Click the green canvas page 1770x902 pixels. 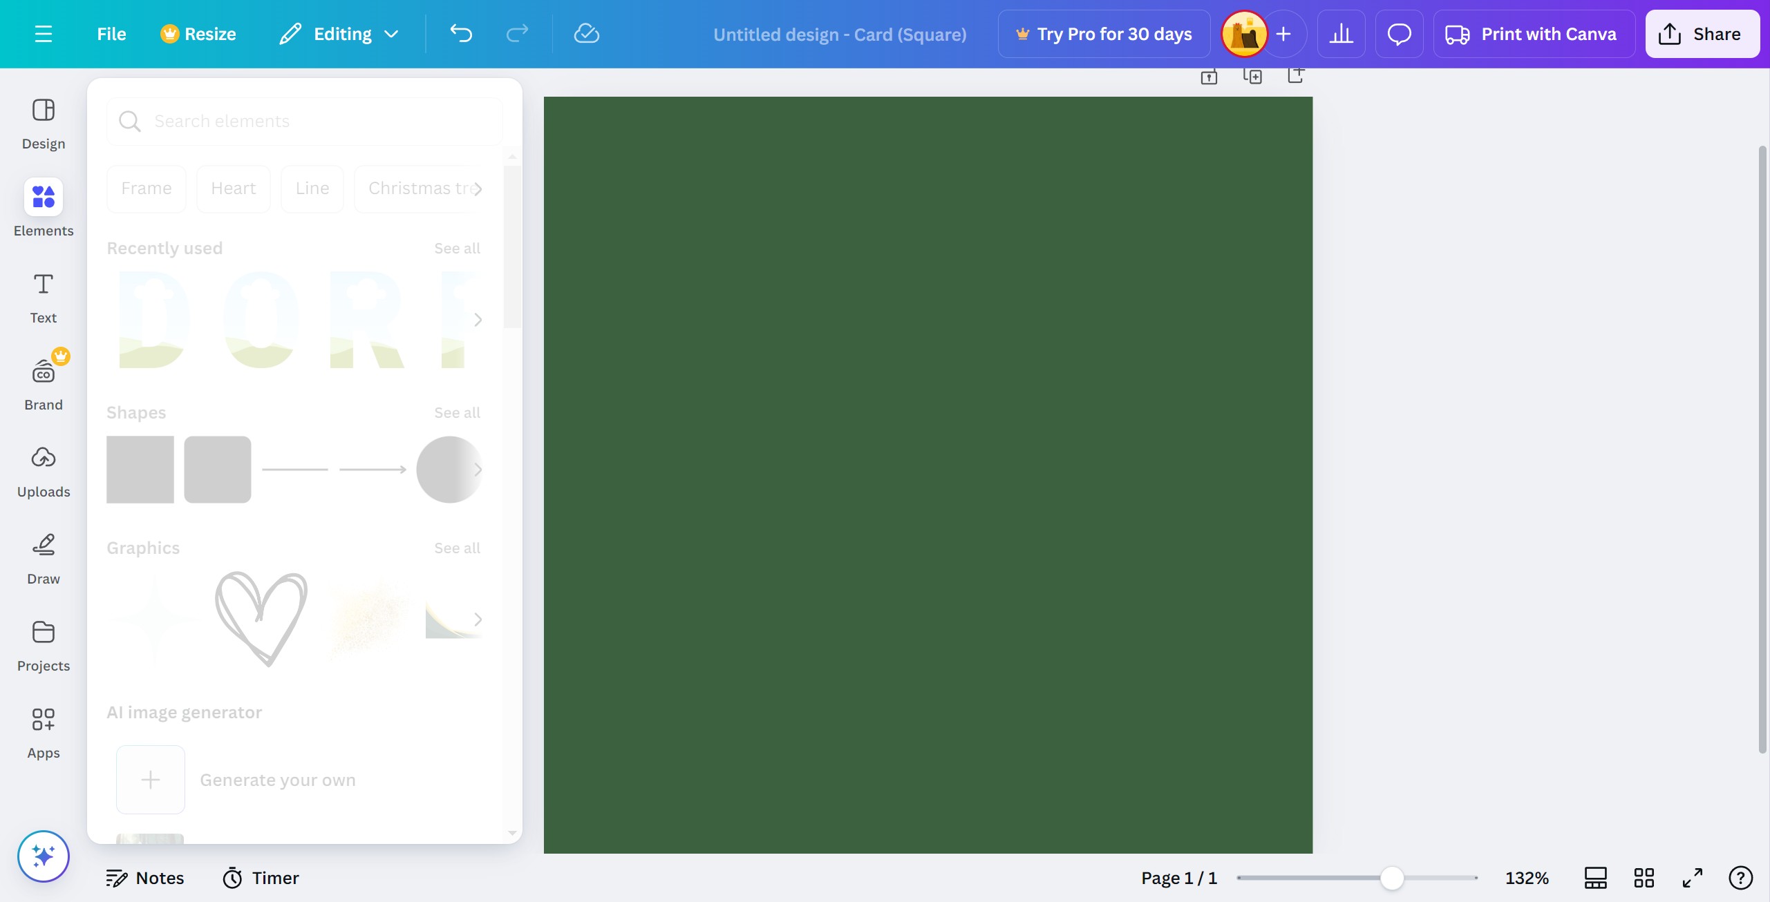(x=928, y=475)
